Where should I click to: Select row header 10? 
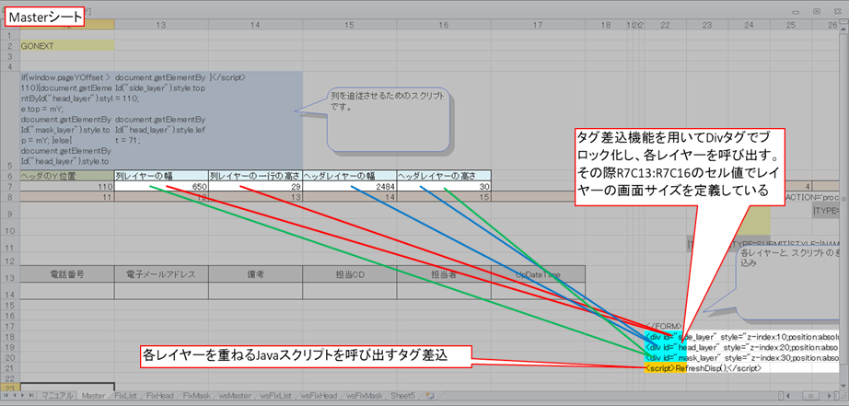pos(10,228)
